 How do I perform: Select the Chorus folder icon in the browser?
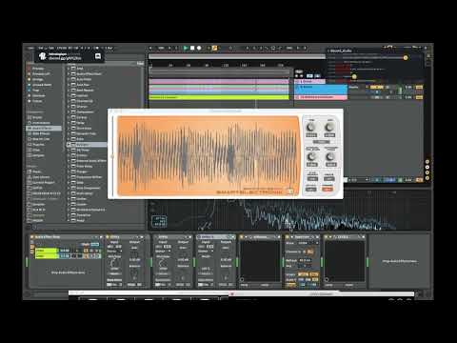73,107
